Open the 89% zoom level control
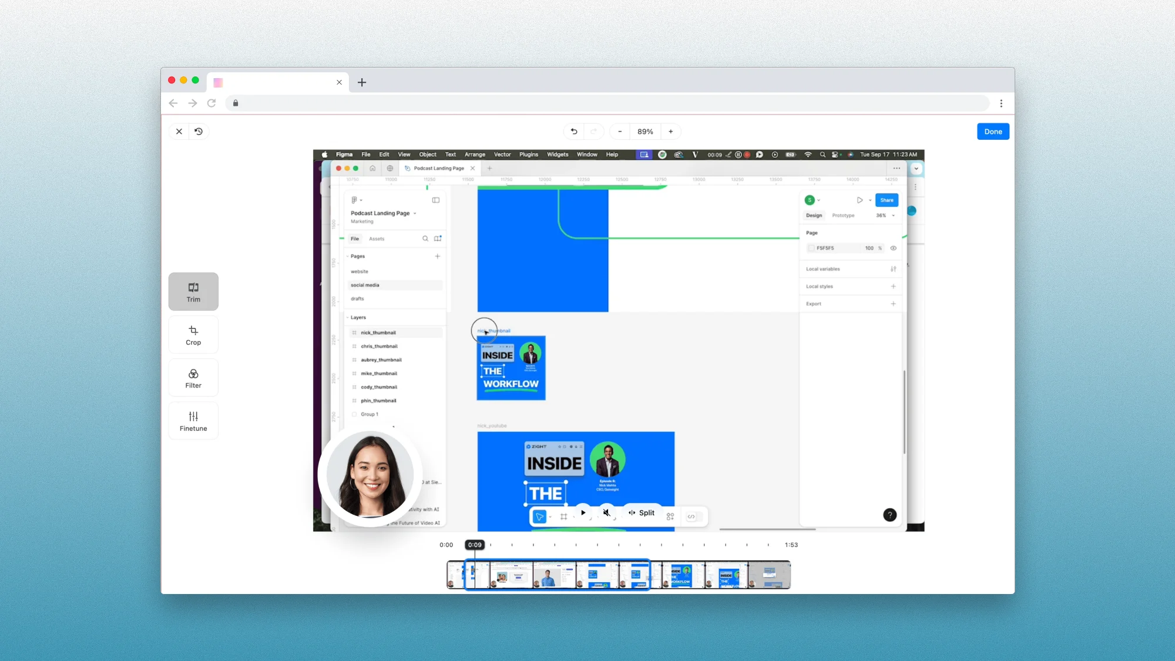The width and height of the screenshot is (1175, 661). click(x=645, y=132)
